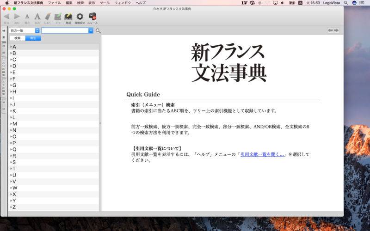
Task: Open the ヘルプ menu in menu bar
Action: click(x=141, y=3)
